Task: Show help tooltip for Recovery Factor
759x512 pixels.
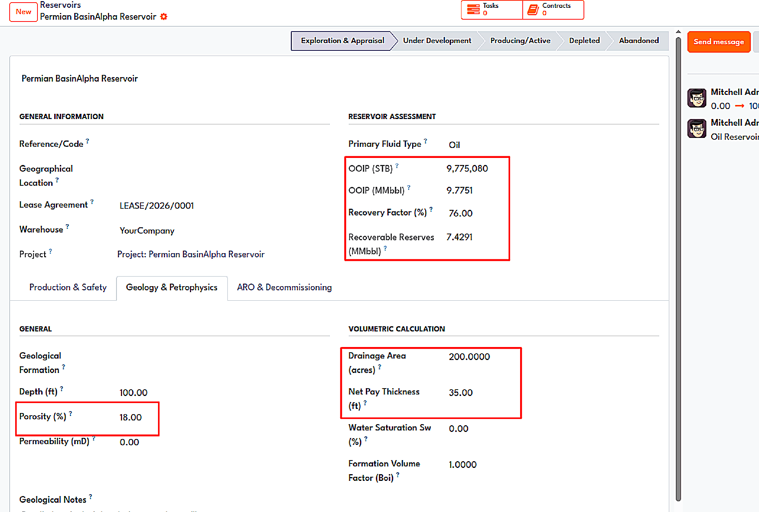Action: pyautogui.click(x=431, y=209)
